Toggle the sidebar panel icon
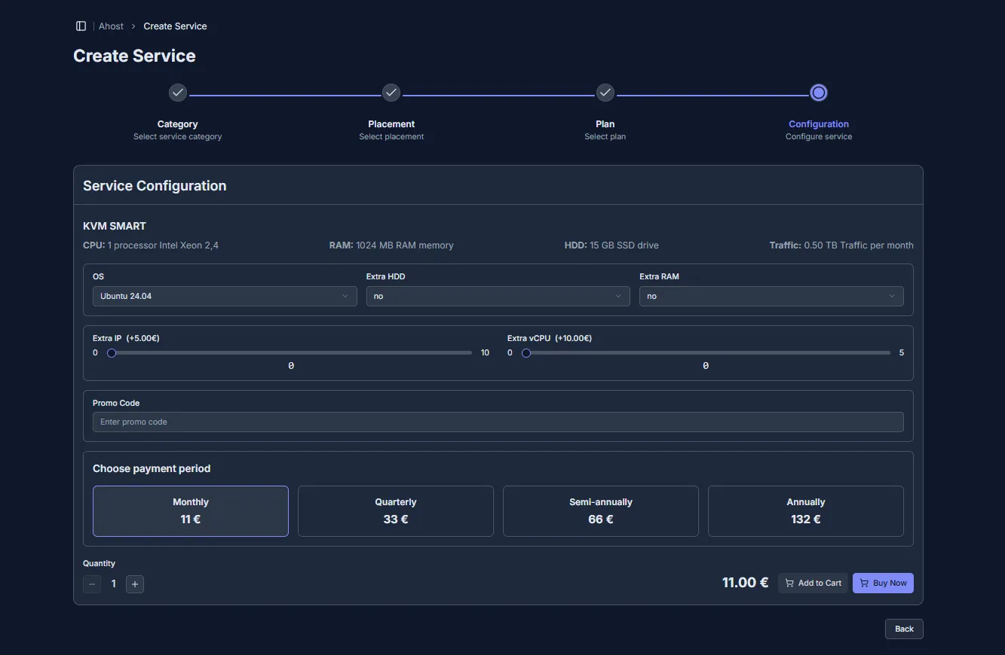Viewport: 1005px width, 655px height. tap(81, 26)
